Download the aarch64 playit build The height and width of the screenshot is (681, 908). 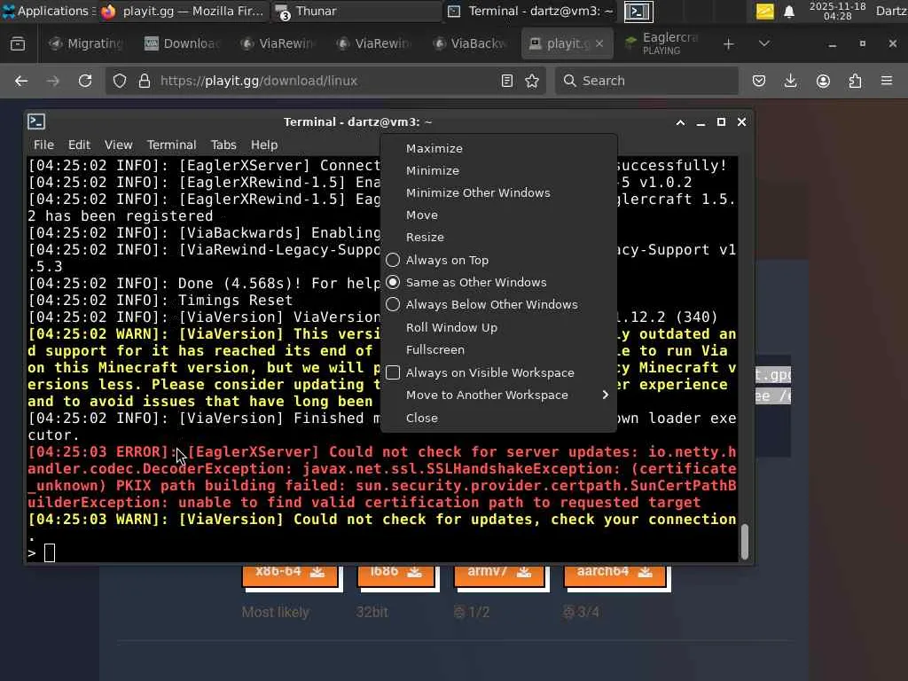coord(614,572)
